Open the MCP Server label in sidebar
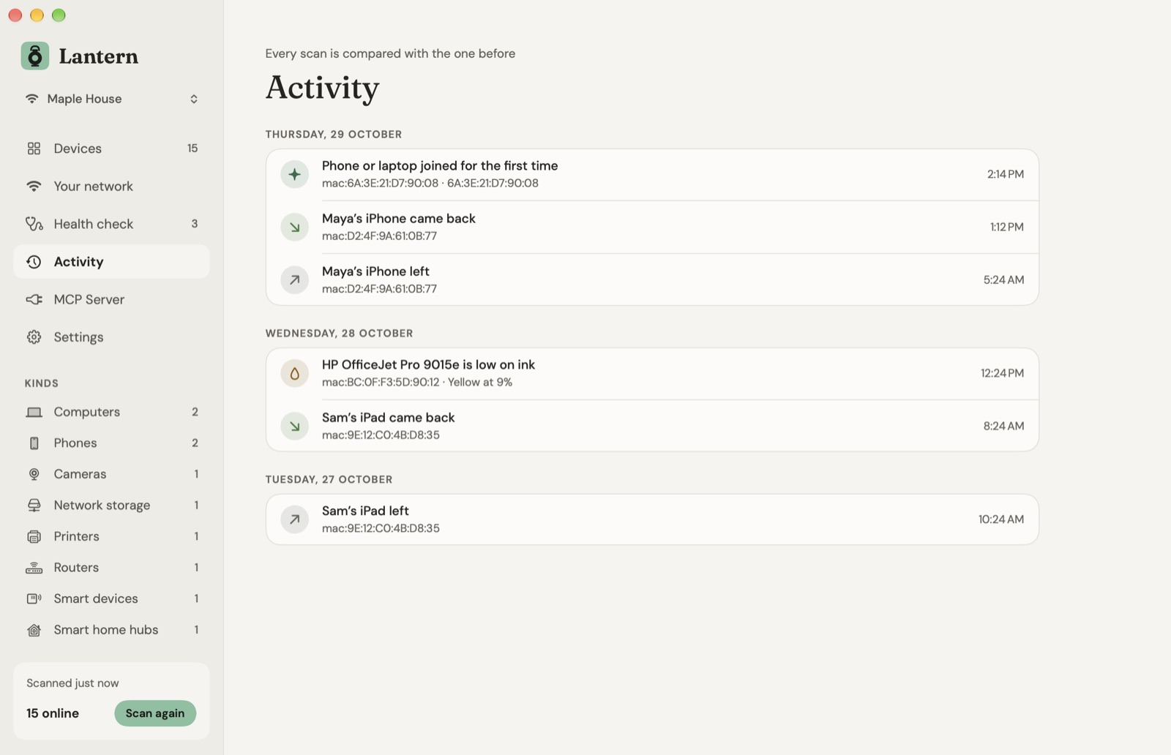The image size is (1171, 755). [x=89, y=299]
